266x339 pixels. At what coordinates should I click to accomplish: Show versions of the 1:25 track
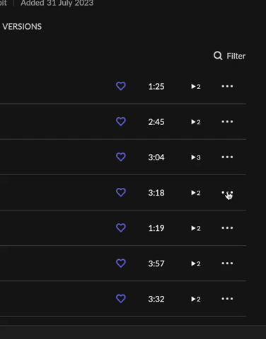point(196,87)
